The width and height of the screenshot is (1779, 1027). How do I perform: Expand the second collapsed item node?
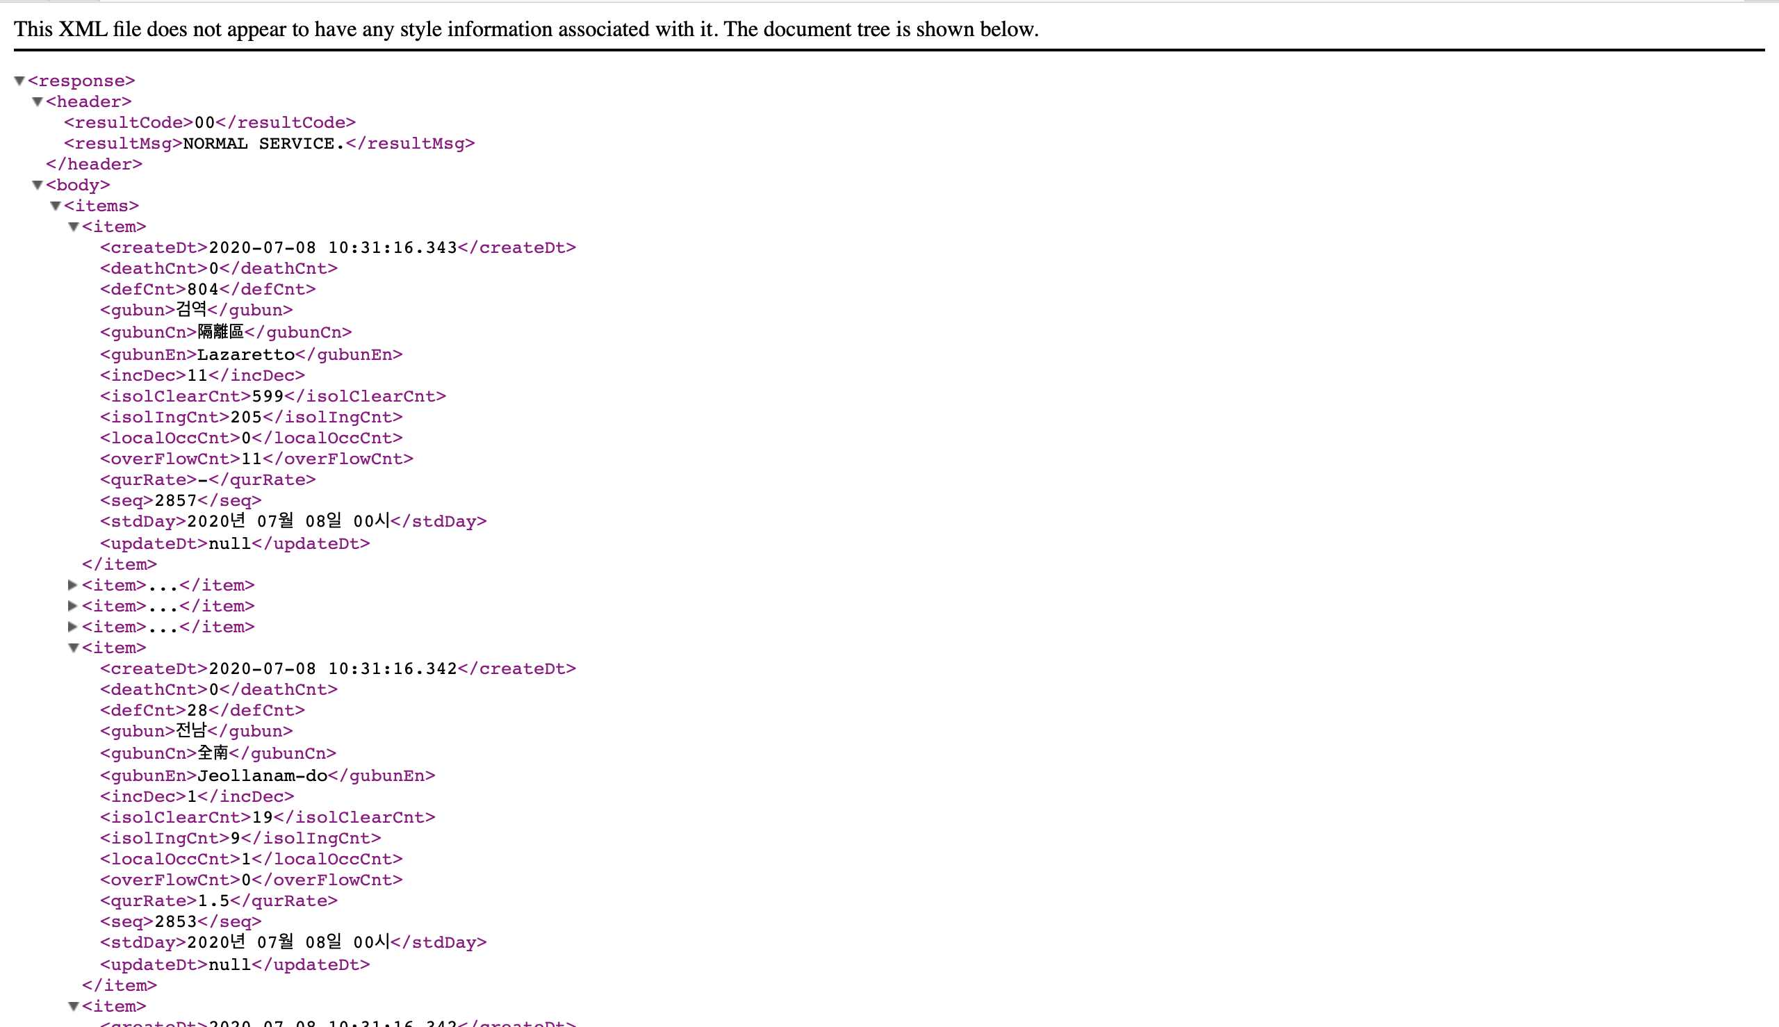coord(73,606)
